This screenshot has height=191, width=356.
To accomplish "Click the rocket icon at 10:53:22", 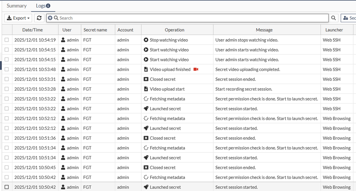I will (x=146, y=109).
